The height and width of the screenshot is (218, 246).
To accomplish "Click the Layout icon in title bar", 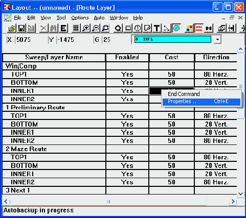I will [x=7, y=7].
